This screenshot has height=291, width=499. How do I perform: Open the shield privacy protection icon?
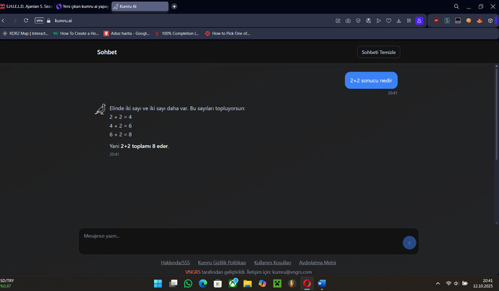[358, 21]
